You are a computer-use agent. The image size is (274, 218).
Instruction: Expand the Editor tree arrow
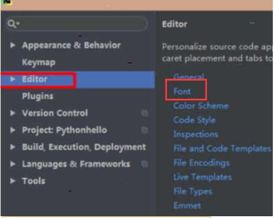(x=13, y=79)
